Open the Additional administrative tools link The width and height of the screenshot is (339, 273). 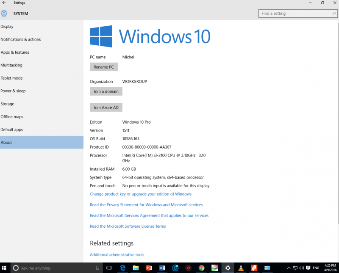pos(117,255)
